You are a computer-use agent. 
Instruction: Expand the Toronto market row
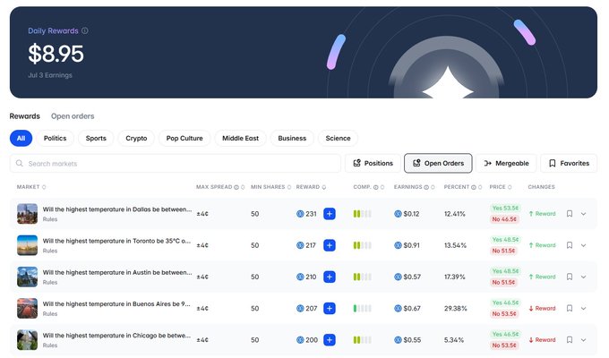(583, 245)
